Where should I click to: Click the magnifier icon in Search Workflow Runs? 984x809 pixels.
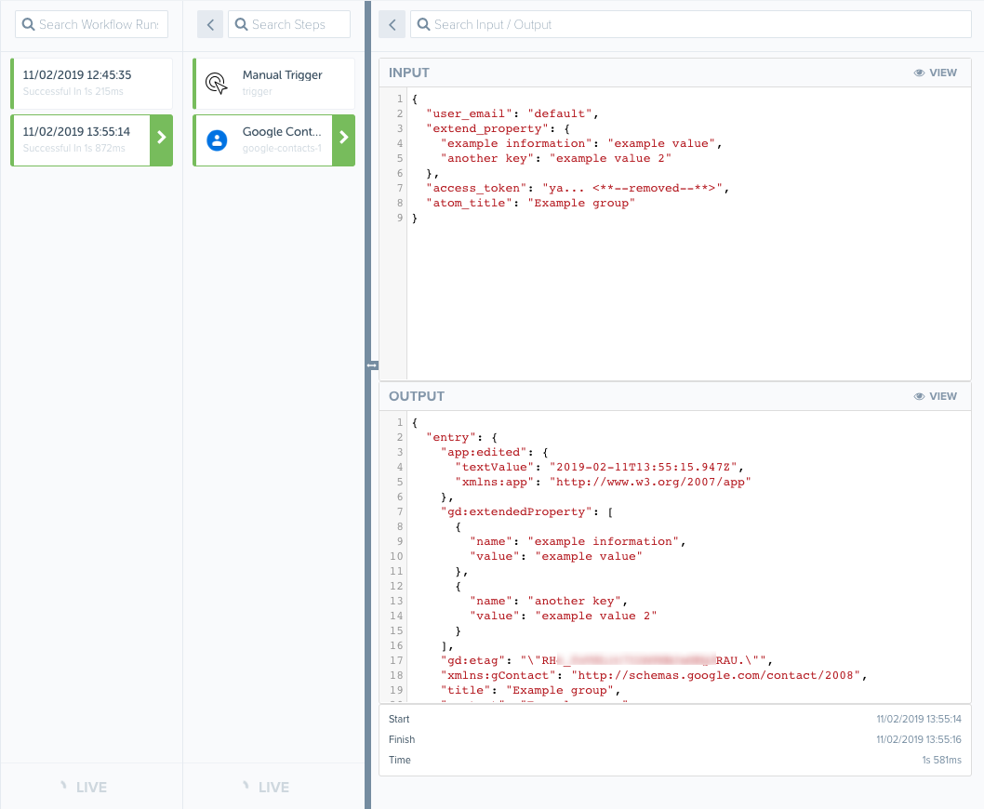coord(29,24)
